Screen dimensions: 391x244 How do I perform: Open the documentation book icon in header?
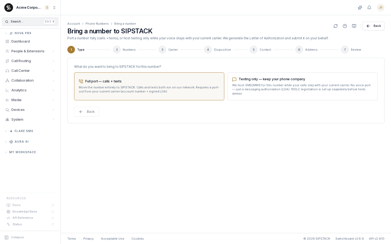pyautogui.click(x=354, y=26)
